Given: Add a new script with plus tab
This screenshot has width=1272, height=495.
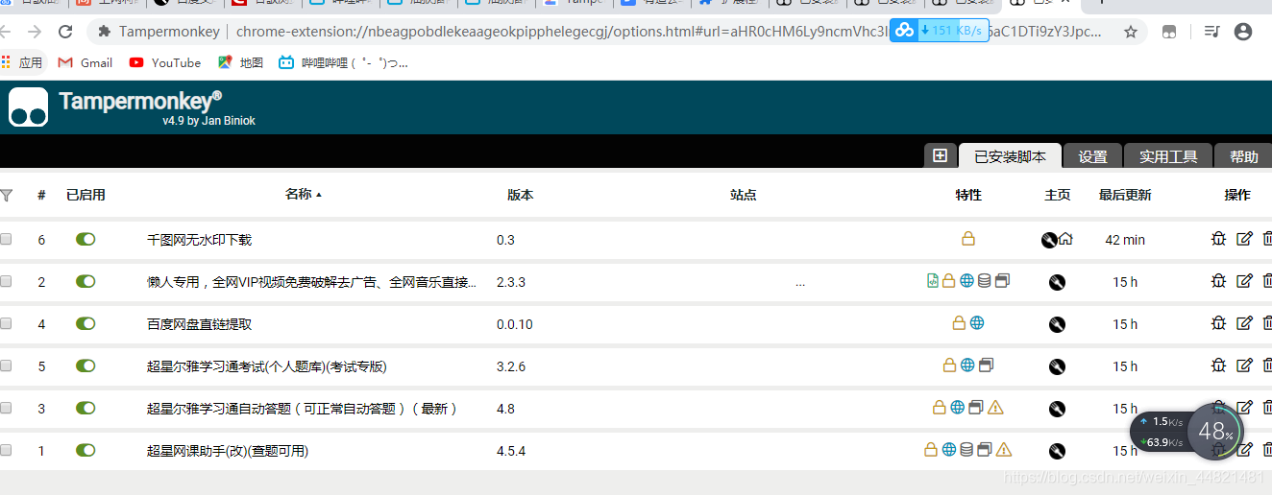Looking at the screenshot, I should [941, 156].
